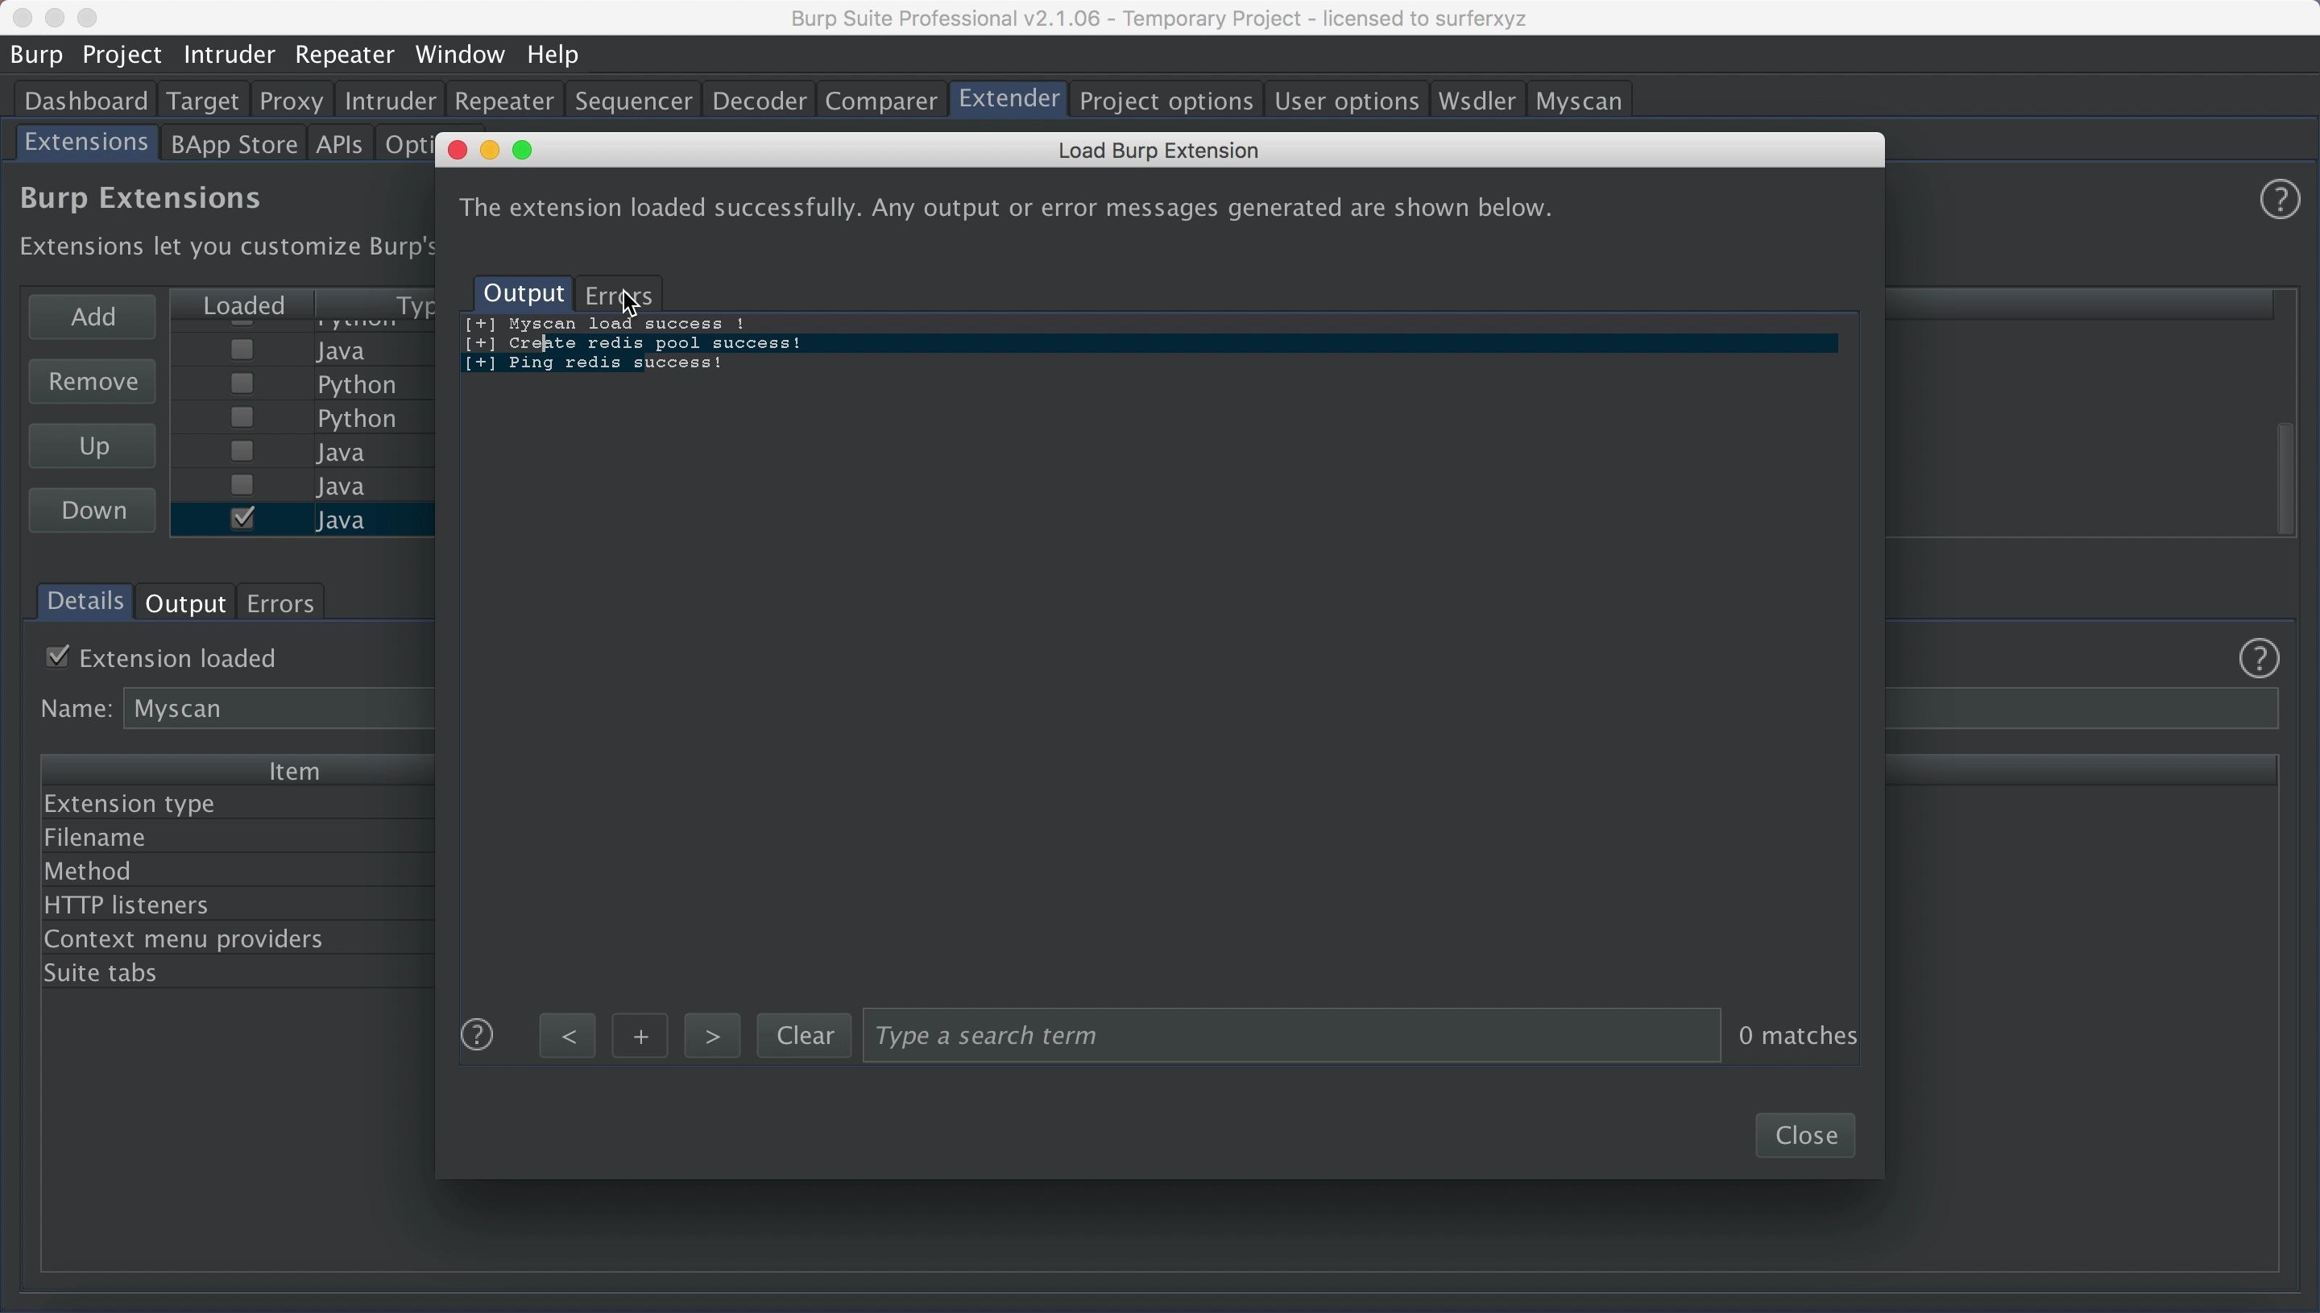Open the Intruder menu in menu bar
The image size is (2320, 1313).
coord(229,55)
